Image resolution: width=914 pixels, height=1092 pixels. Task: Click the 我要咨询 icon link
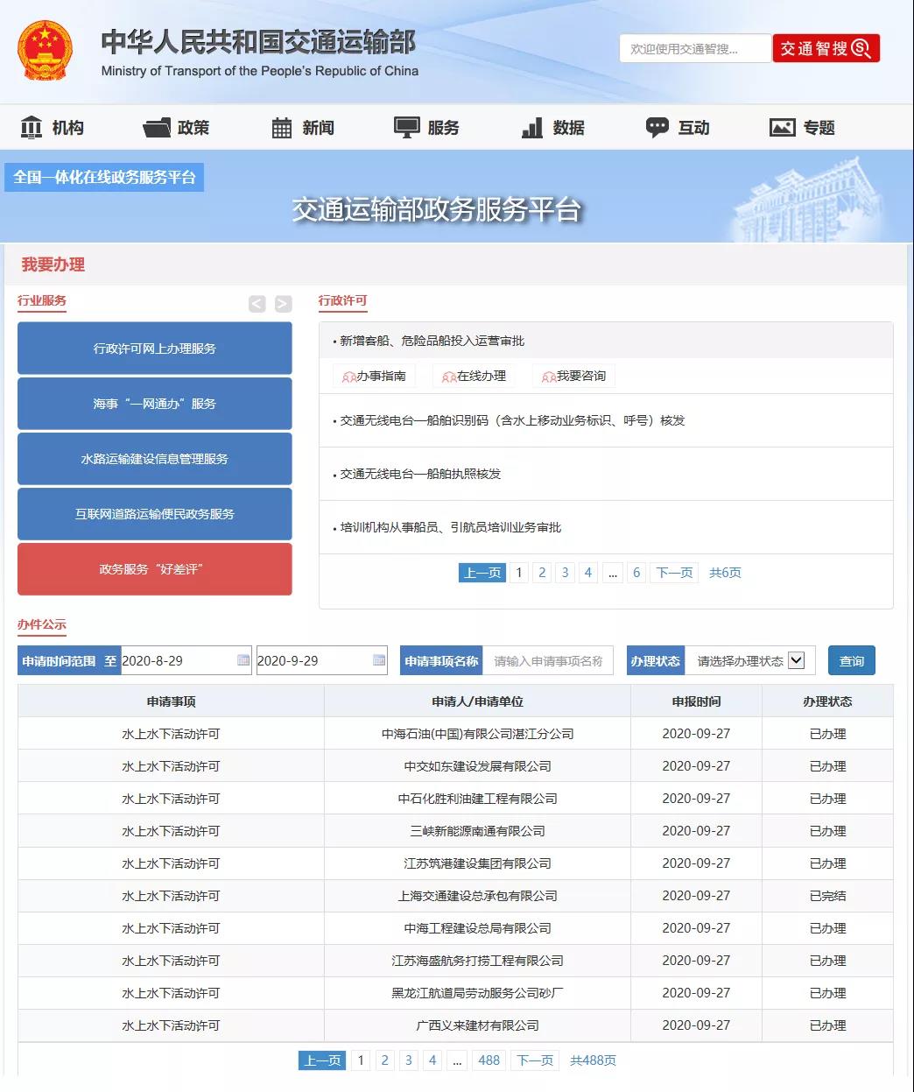coord(573,377)
